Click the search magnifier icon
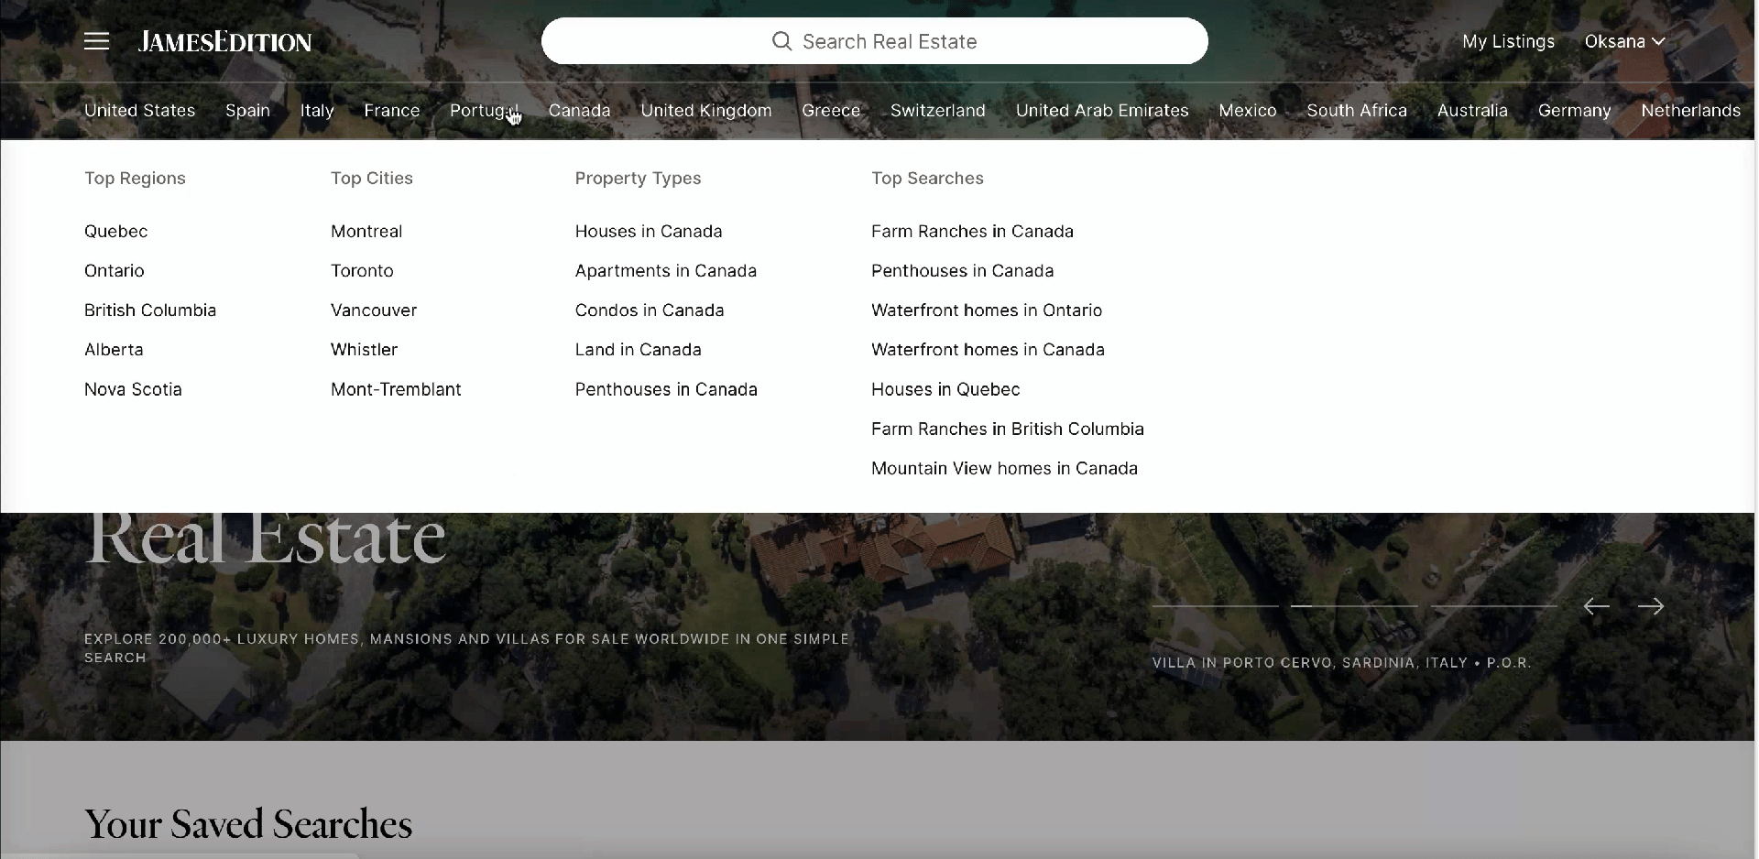The height and width of the screenshot is (859, 1759). [781, 41]
